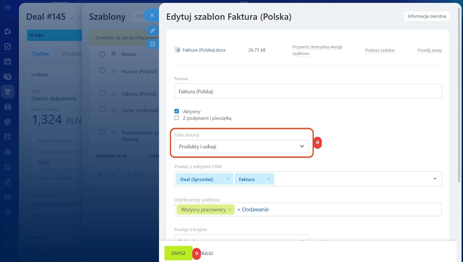
Task: Copy the template page link via the chain icon
Action: click(x=153, y=30)
